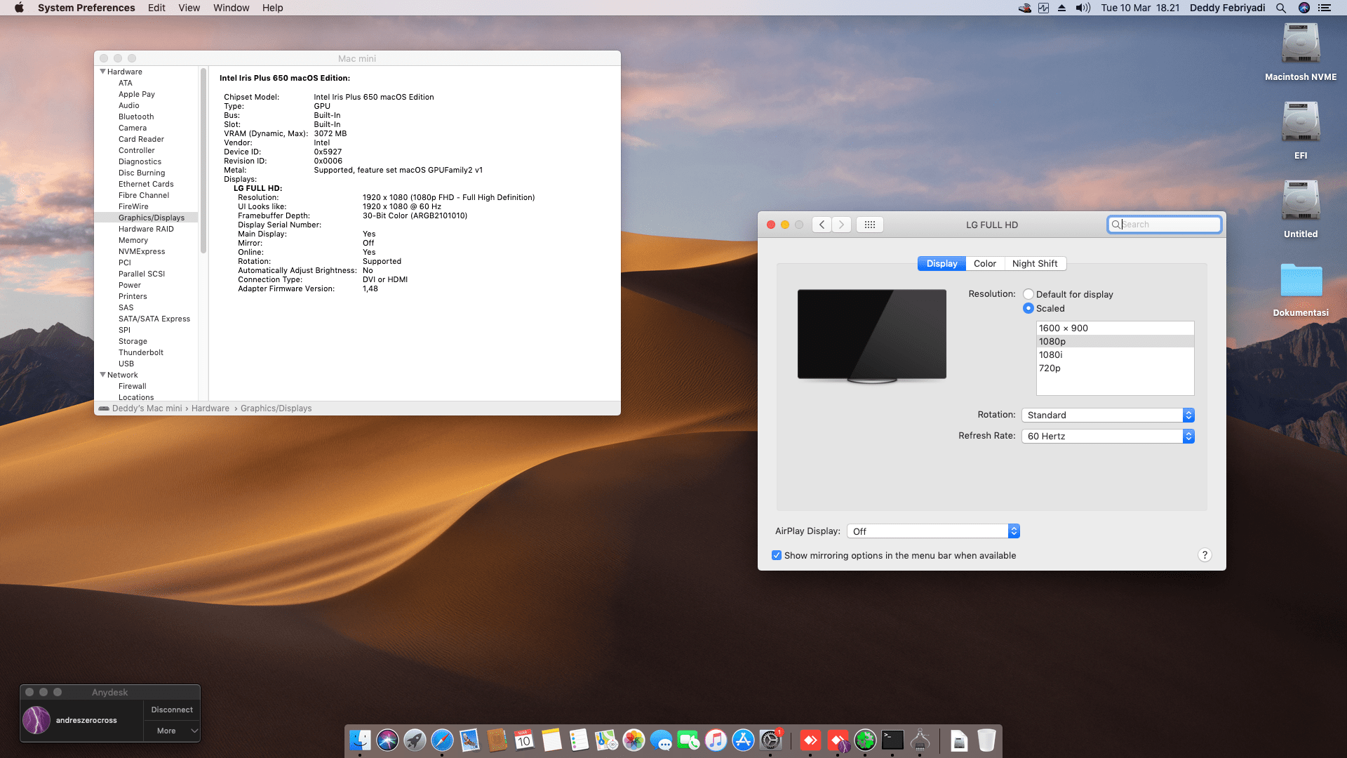Select Graphics/Displays in the sidebar
Viewport: 1347px width, 758px height.
point(151,217)
